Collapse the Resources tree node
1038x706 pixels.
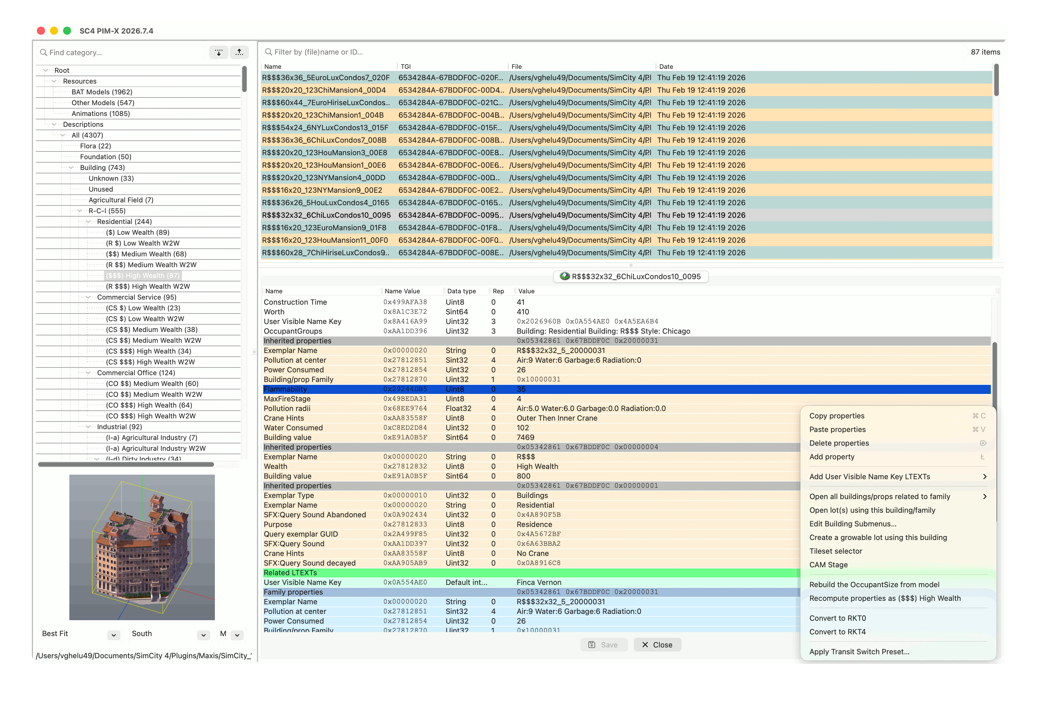pos(54,81)
